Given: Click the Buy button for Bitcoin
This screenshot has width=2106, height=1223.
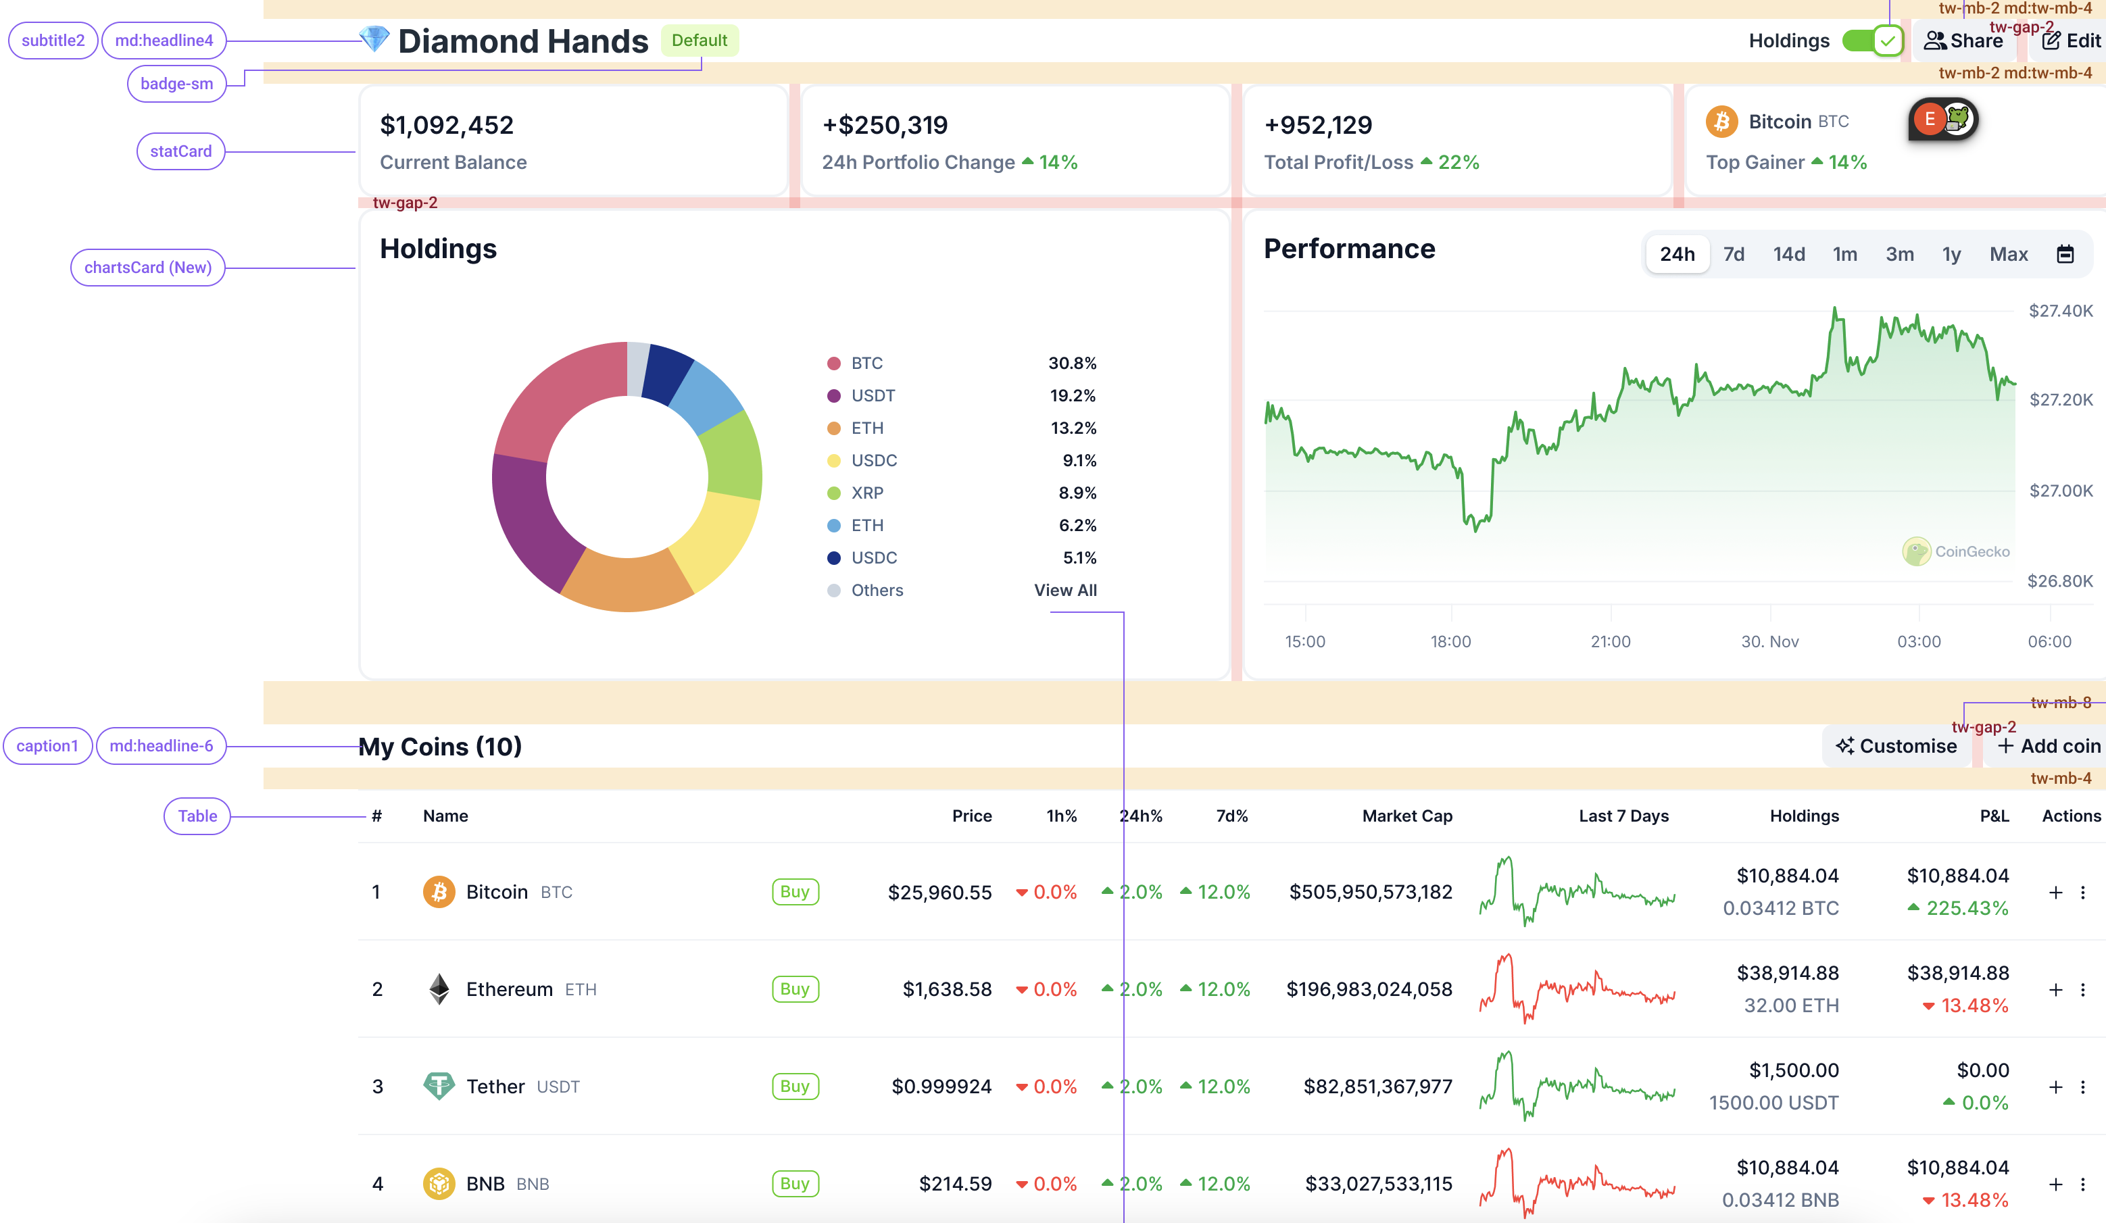Looking at the screenshot, I should [795, 891].
